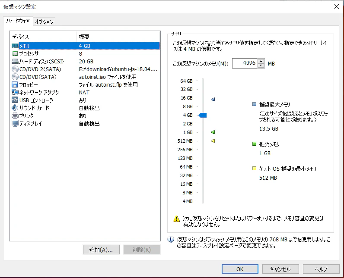
Task: Click the 追加(A)... button
Action: 101,250
